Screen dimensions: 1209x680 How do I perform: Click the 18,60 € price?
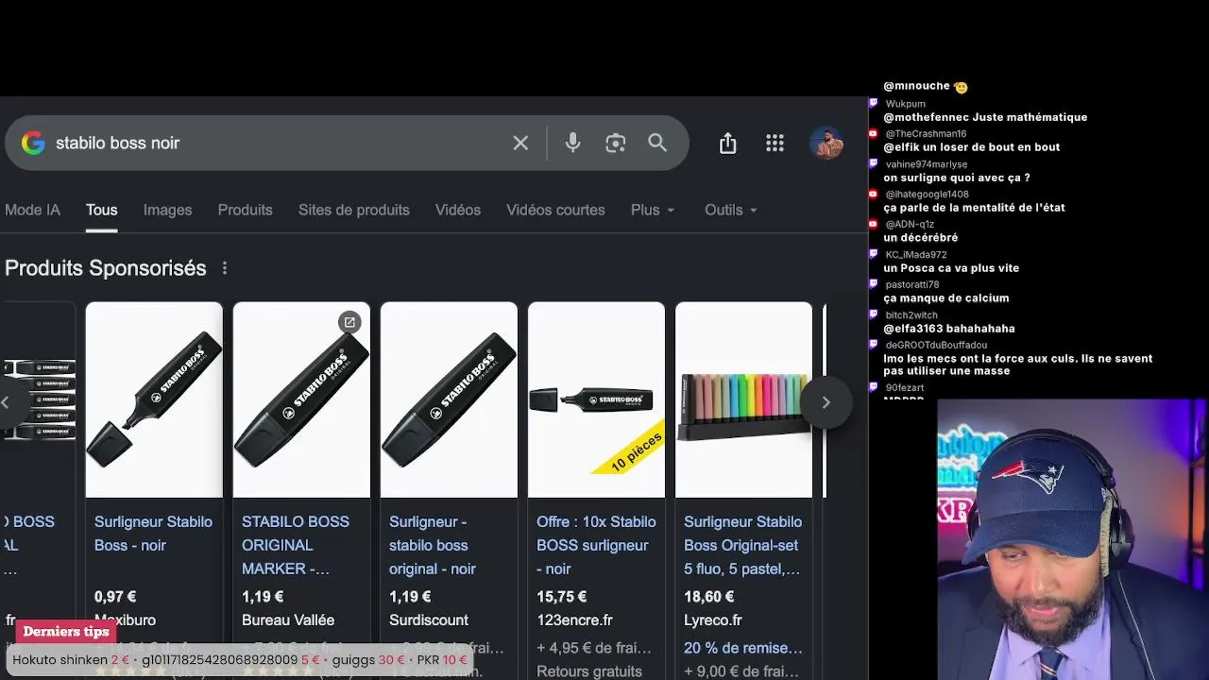point(709,597)
